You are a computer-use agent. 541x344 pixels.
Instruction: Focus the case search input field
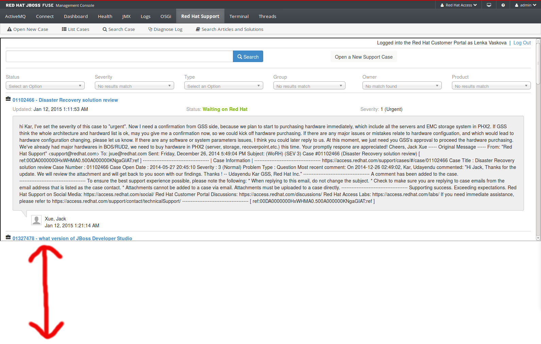tap(119, 56)
